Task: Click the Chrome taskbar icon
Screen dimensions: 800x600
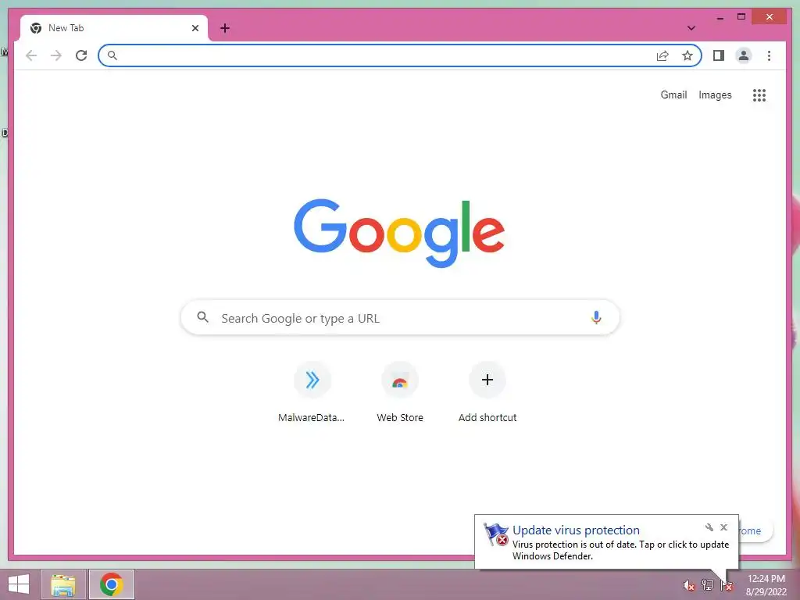Action: 112,584
